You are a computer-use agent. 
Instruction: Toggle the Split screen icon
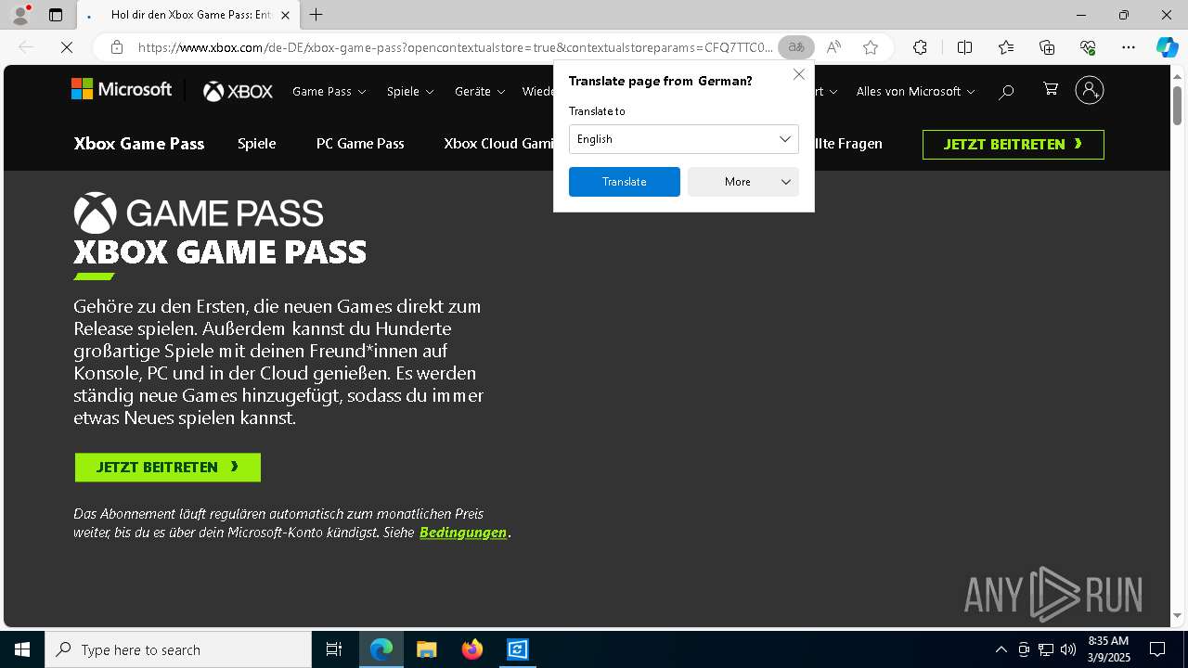click(x=964, y=47)
